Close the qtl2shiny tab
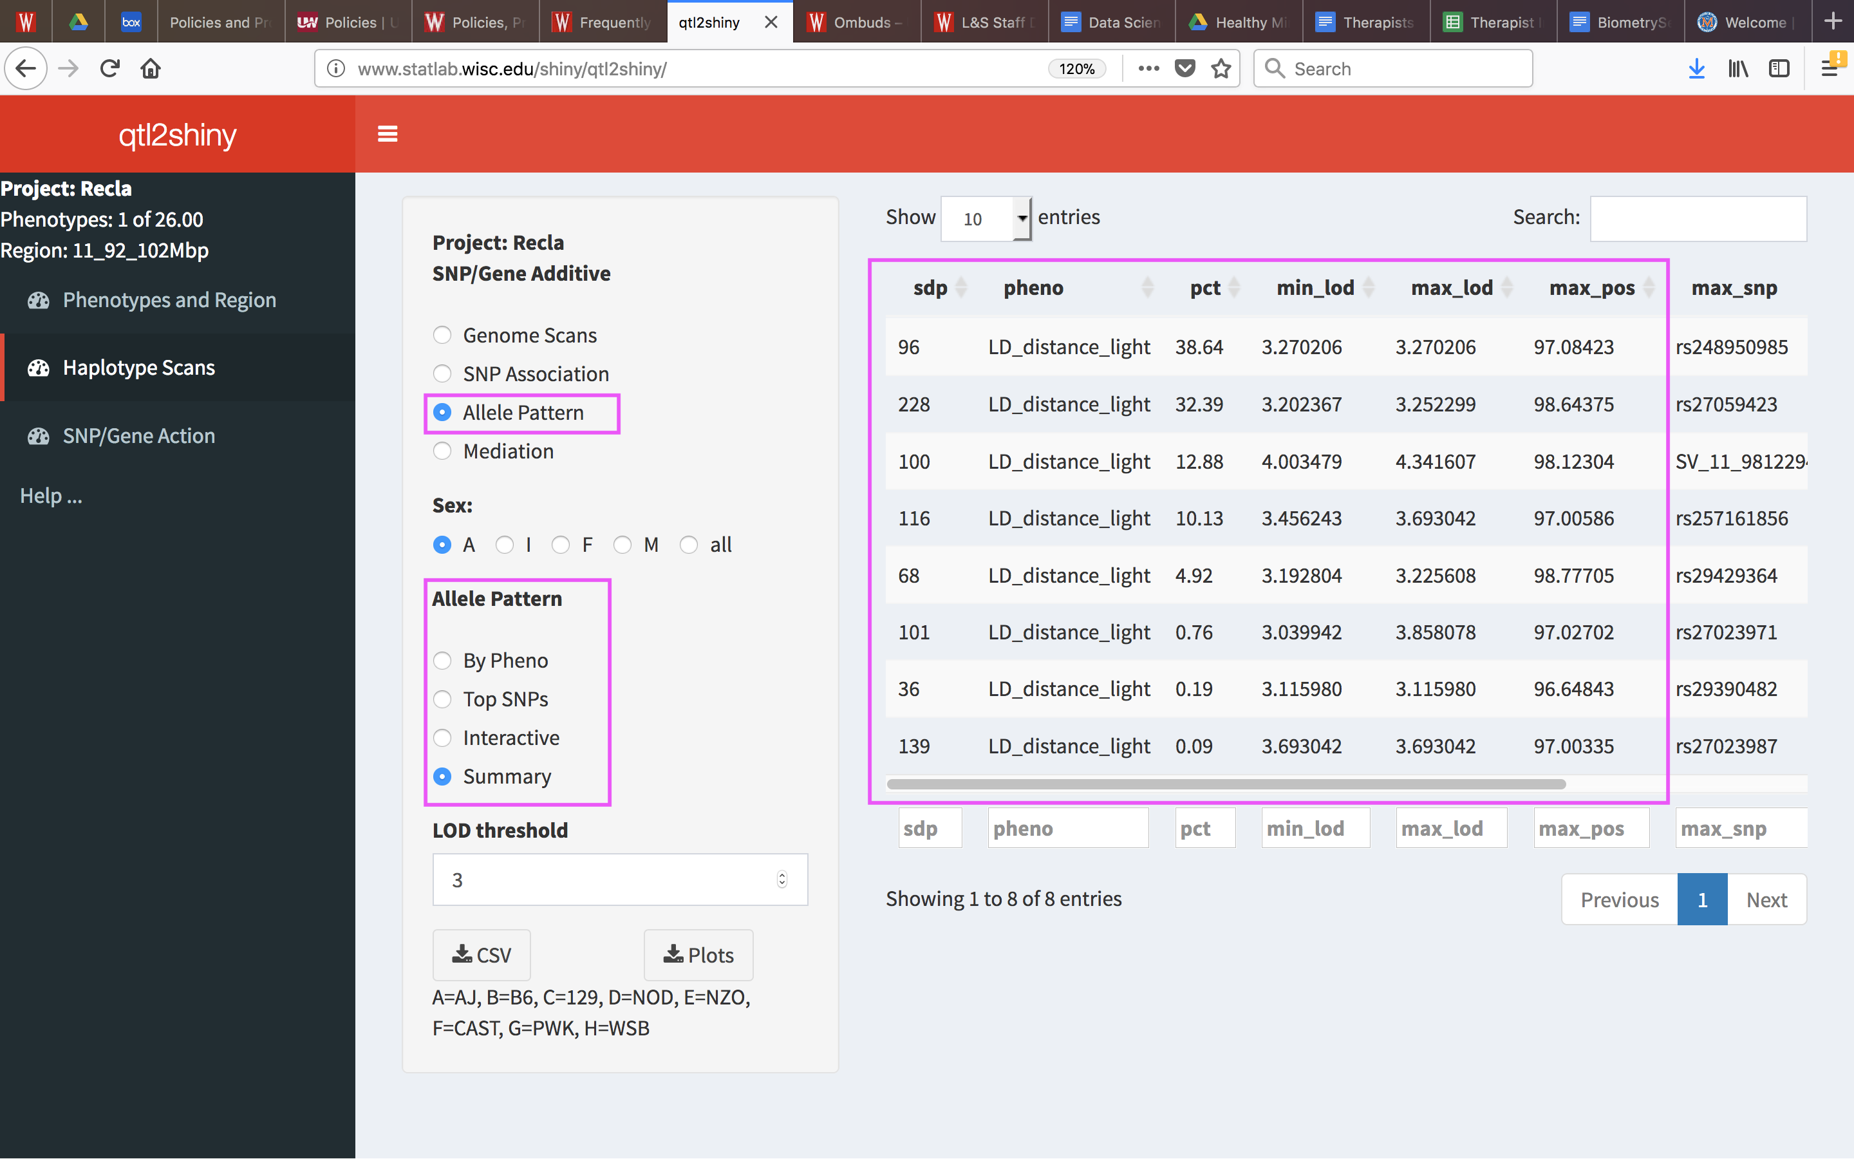1854x1159 pixels. click(x=771, y=23)
